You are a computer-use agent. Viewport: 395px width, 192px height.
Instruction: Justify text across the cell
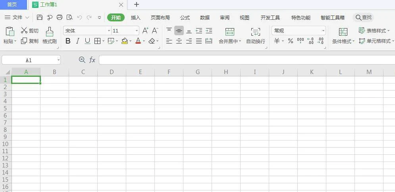click(199, 41)
